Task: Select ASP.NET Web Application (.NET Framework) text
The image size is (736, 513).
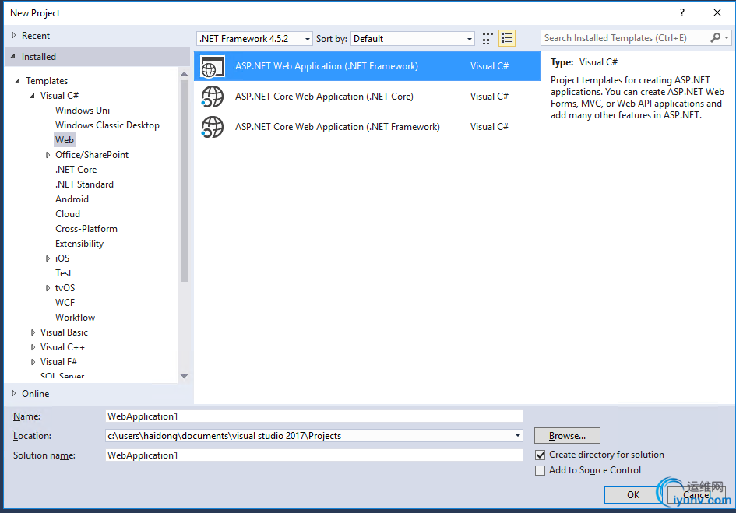Action: (326, 66)
